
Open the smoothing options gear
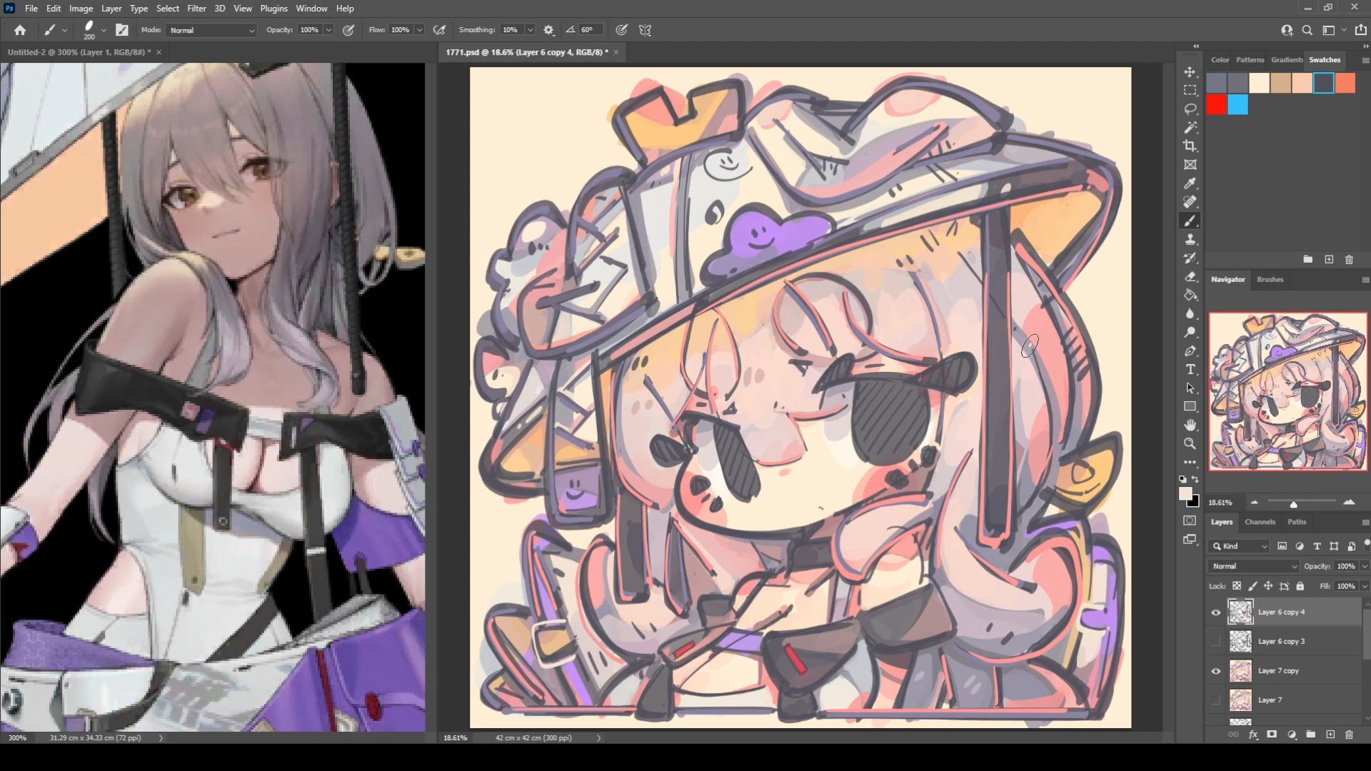point(548,30)
